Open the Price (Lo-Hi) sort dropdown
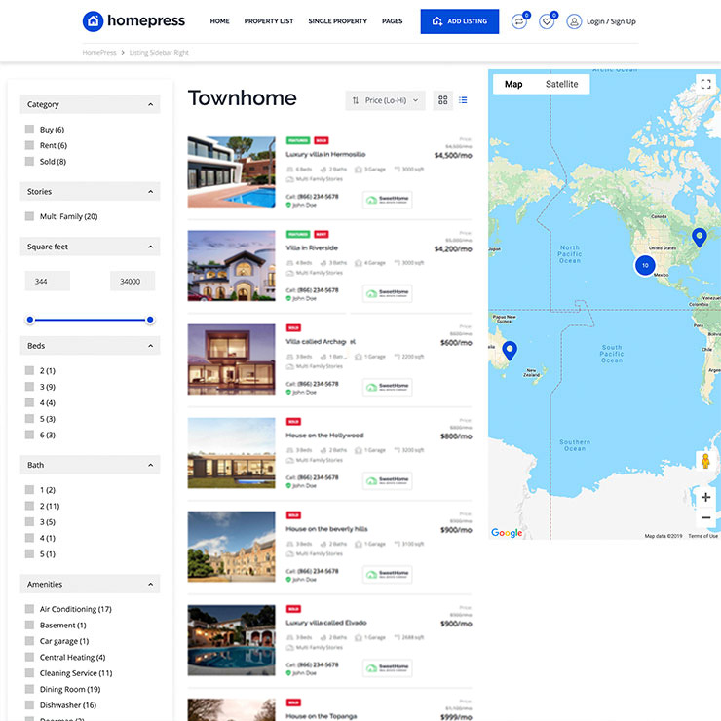Screen dimensions: 721x721 pyautogui.click(x=385, y=100)
